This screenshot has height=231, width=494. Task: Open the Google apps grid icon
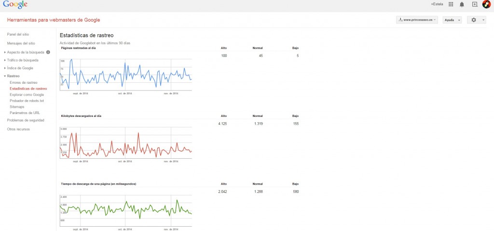pos(451,4)
